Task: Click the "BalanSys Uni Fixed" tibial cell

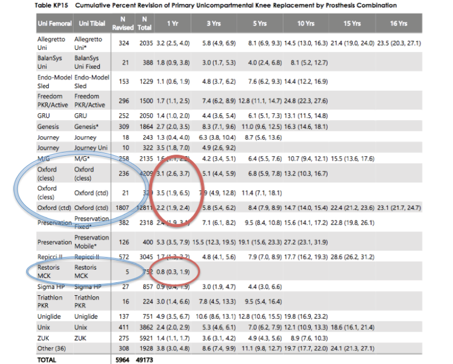Action: tap(87, 62)
